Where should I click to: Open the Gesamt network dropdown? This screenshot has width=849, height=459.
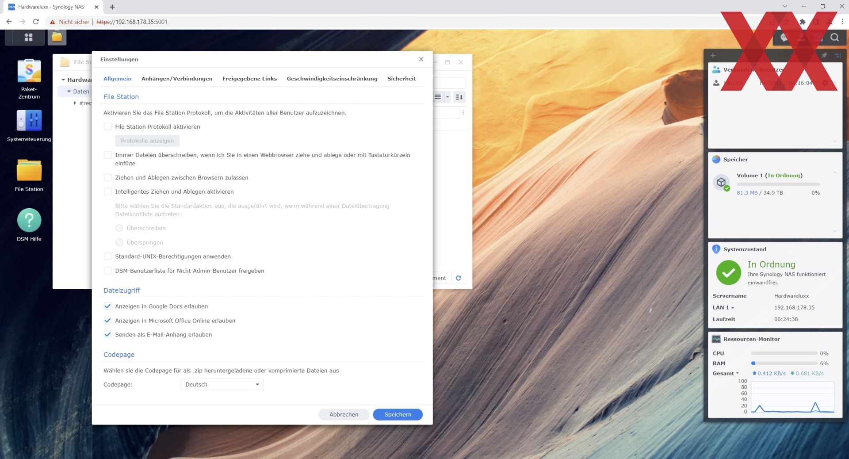pyautogui.click(x=737, y=373)
